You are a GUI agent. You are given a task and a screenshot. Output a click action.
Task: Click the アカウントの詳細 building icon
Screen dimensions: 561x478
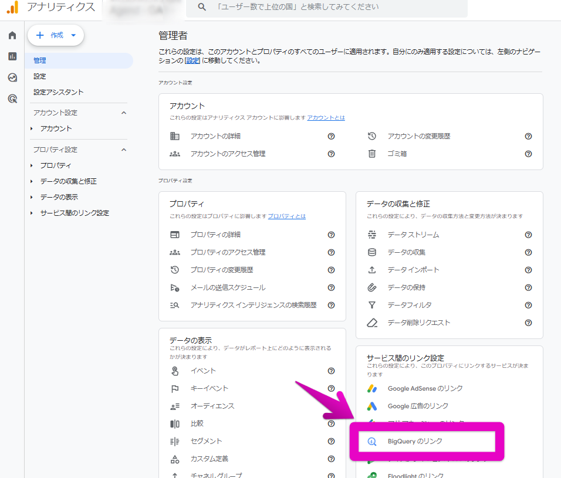(175, 136)
